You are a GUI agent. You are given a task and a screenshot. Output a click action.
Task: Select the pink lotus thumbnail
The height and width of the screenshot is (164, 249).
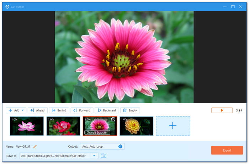point(27,126)
